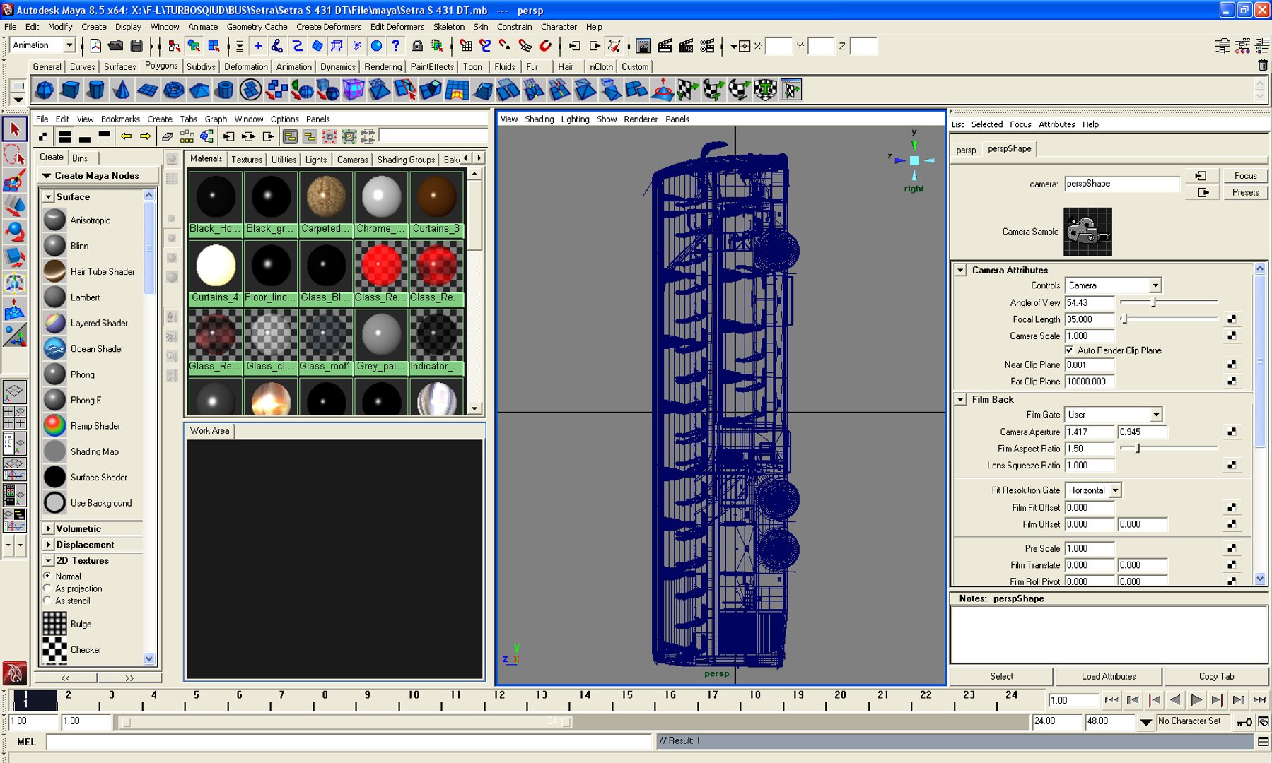This screenshot has height=763, width=1272.
Task: Click the Near Clip Plane field
Action: tap(1090, 365)
